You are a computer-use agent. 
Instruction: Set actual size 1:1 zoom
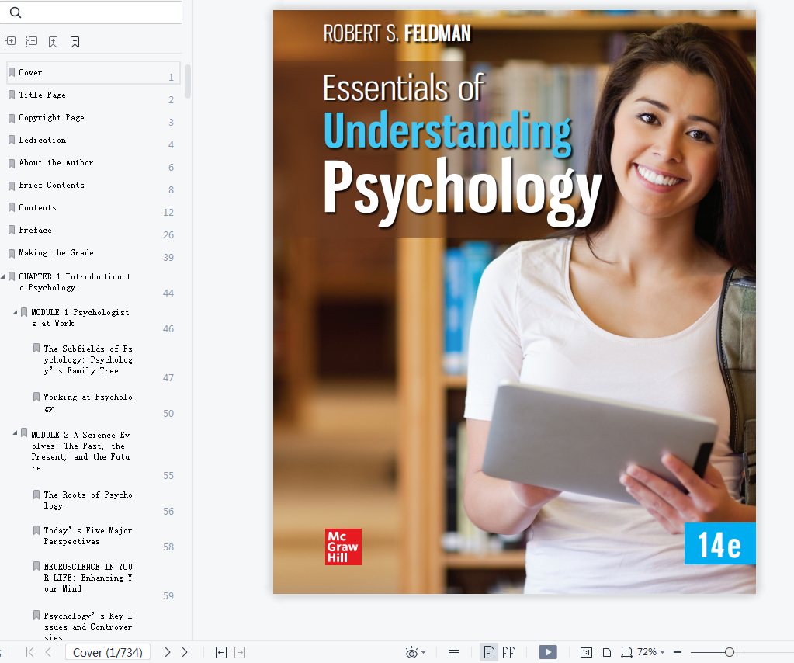pos(587,652)
